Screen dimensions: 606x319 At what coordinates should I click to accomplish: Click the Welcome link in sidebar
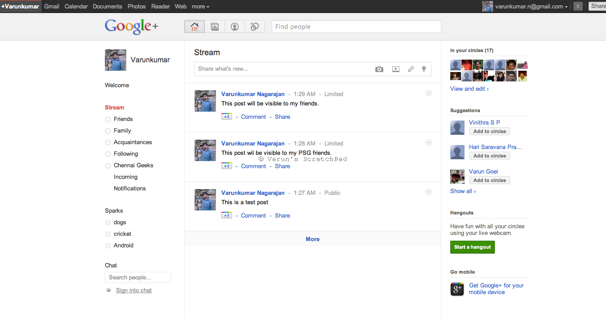(117, 85)
